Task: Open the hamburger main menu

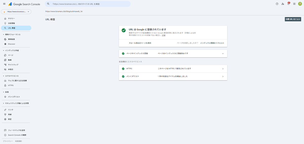Action: point(4,4)
